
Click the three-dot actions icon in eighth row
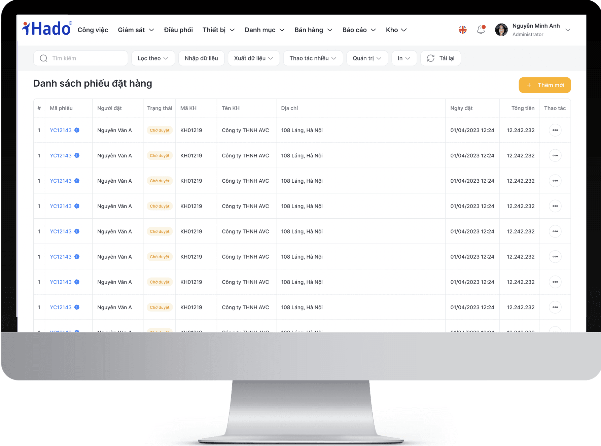coord(555,307)
